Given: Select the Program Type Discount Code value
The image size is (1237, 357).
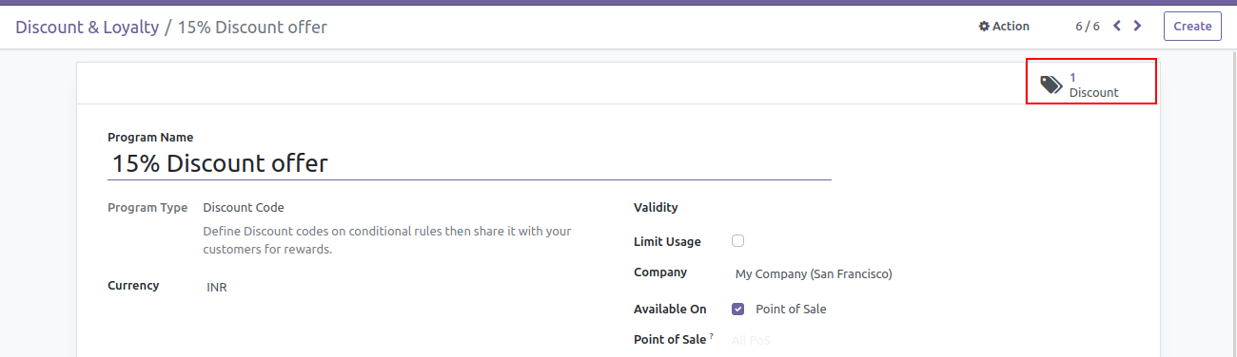Looking at the screenshot, I should (x=244, y=207).
